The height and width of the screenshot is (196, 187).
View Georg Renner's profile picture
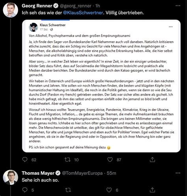pyautogui.click(x=11, y=10)
